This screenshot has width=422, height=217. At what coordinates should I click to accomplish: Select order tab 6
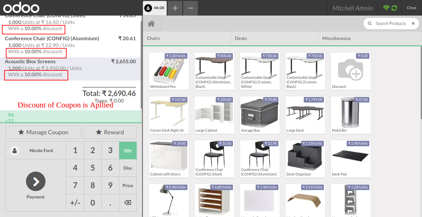click(x=155, y=8)
